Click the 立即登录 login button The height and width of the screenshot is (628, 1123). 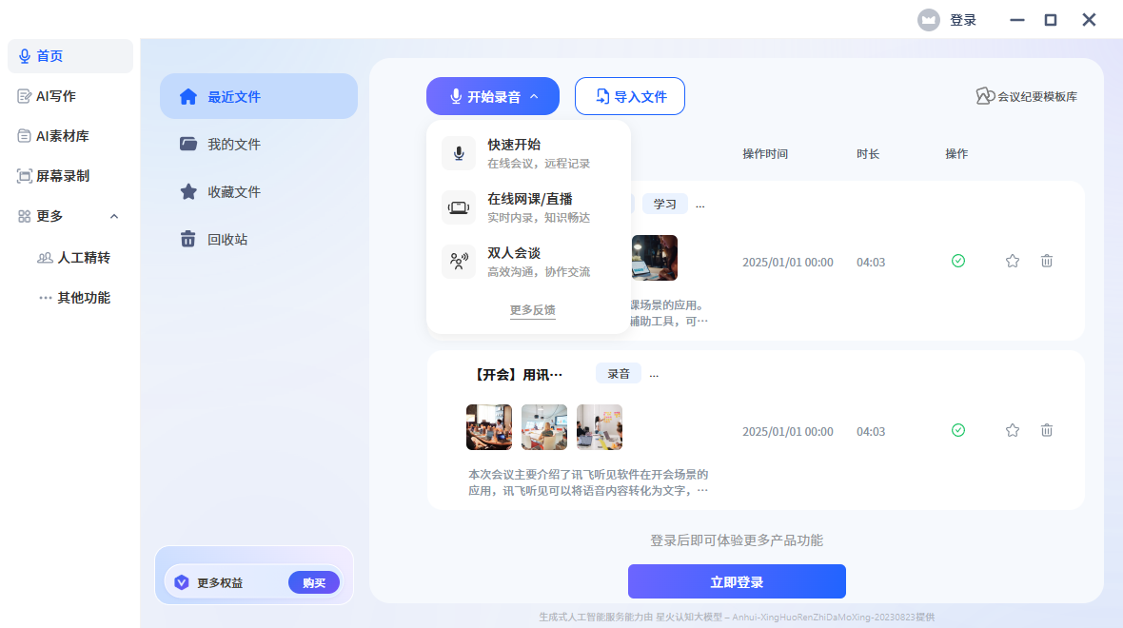pyautogui.click(x=737, y=581)
